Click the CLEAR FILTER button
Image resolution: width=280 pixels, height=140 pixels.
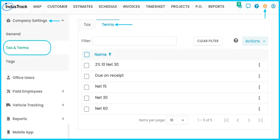click(208, 41)
